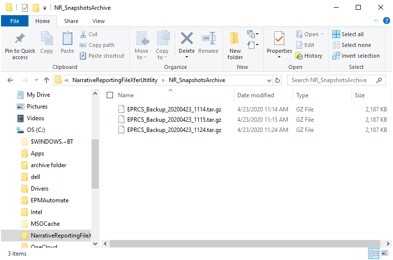The image size is (393, 260).
Task: Expand the Copy to dropdown
Action: coord(162,57)
